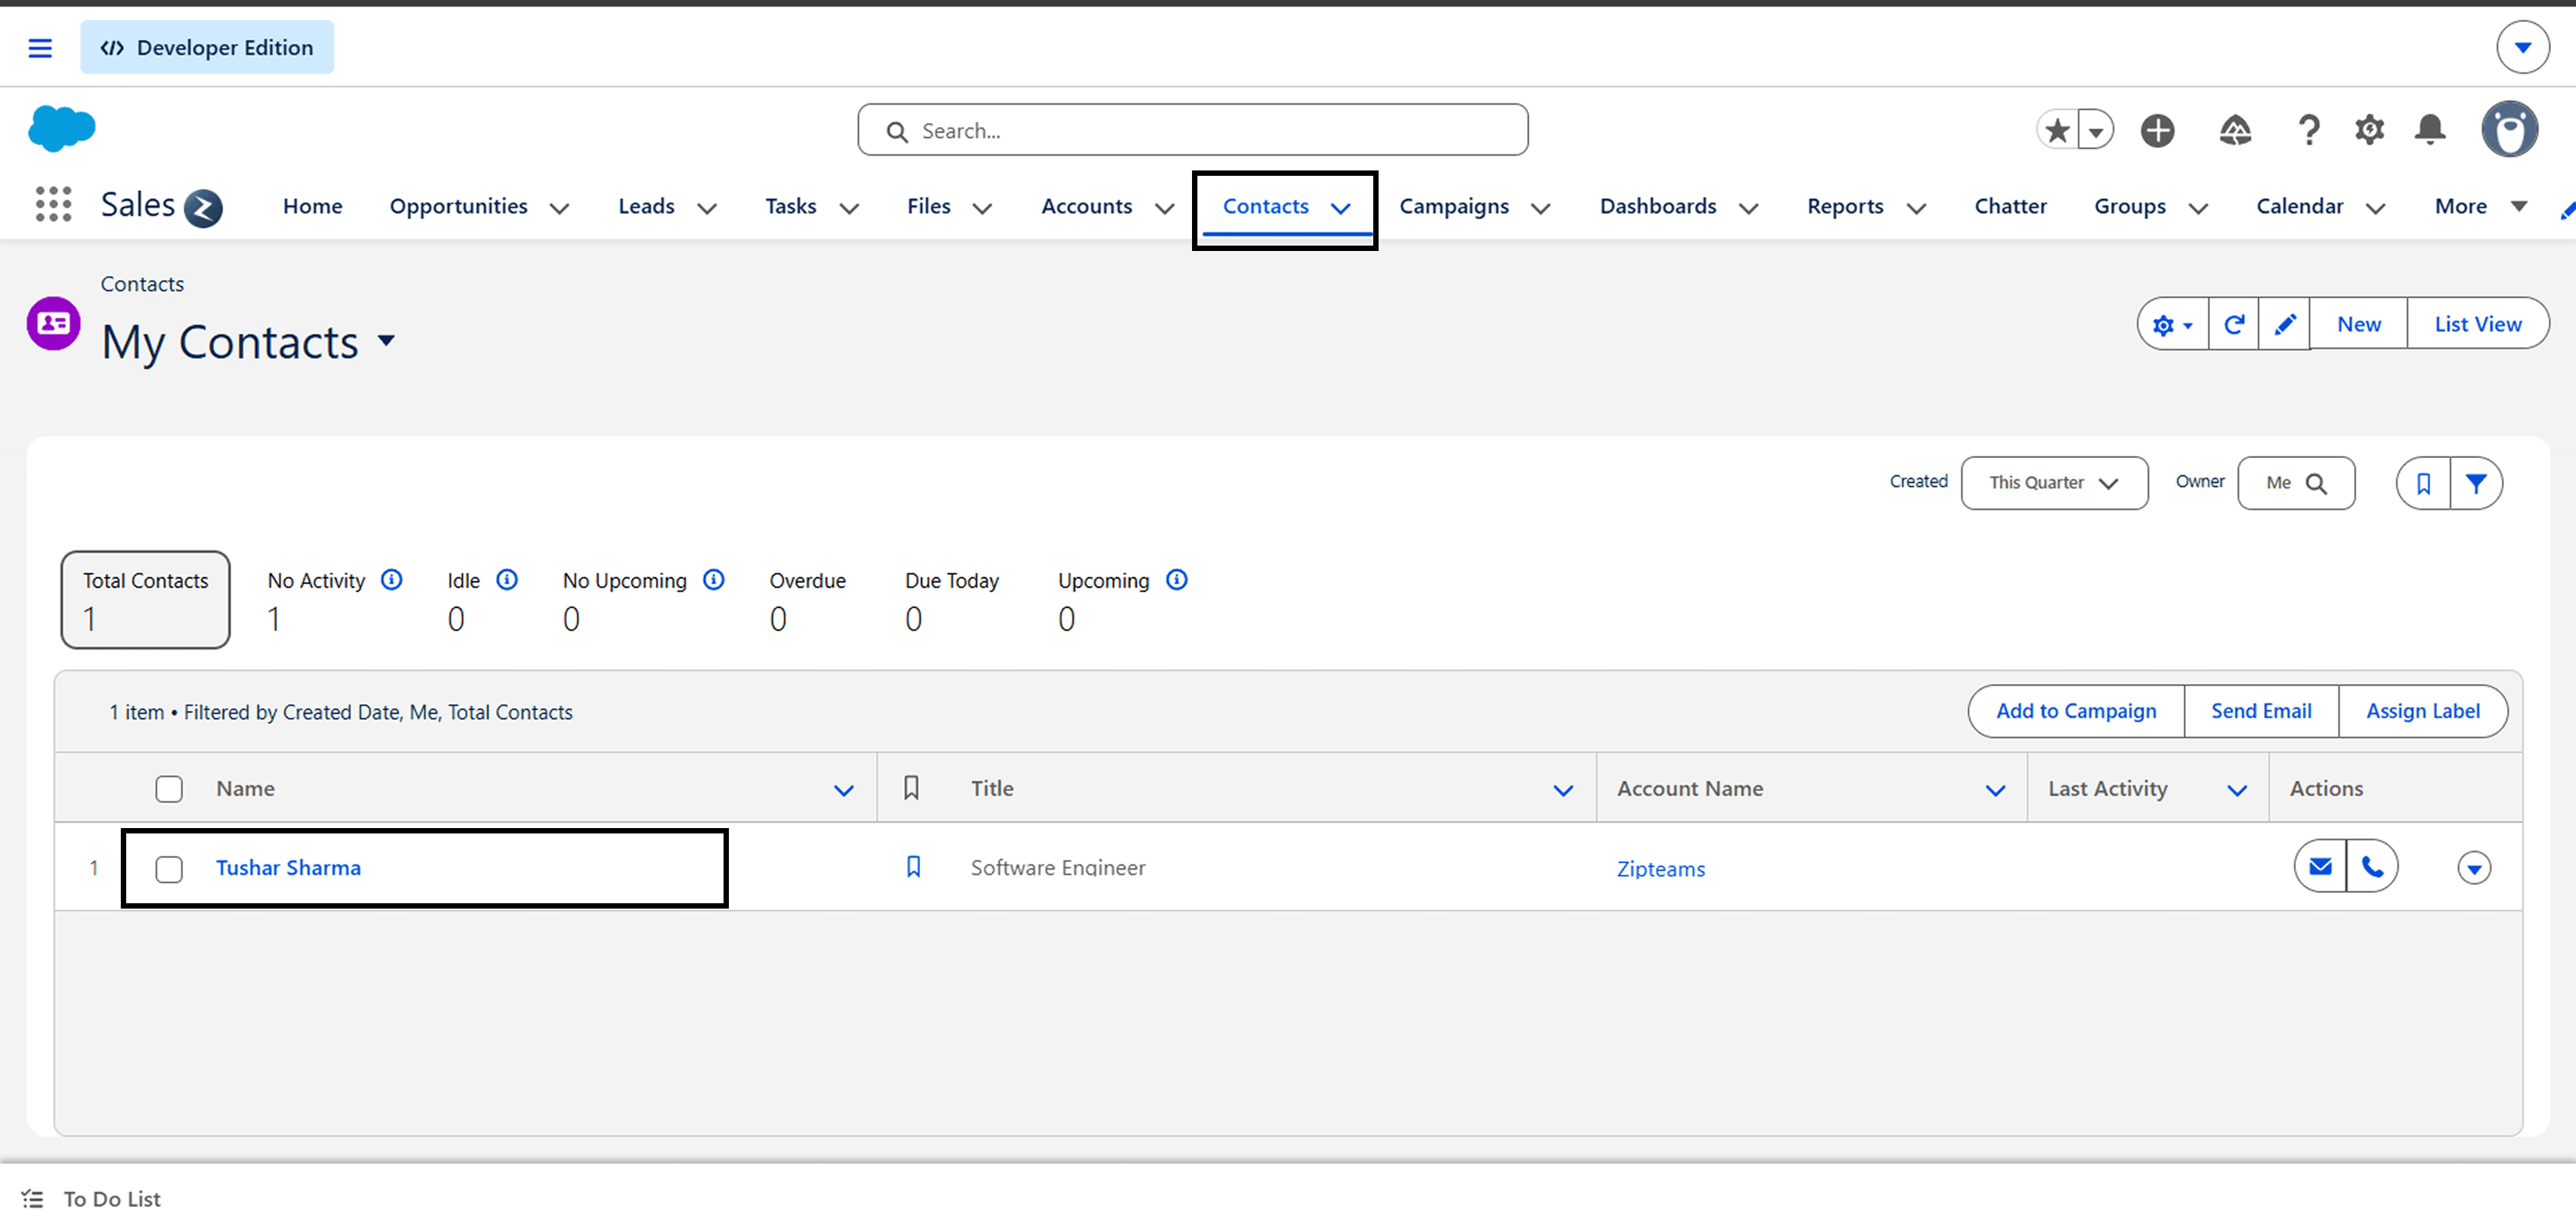Viewport: 2576px width, 1224px height.
Task: Select the Tushar Sharma row checkbox
Action: (x=169, y=869)
